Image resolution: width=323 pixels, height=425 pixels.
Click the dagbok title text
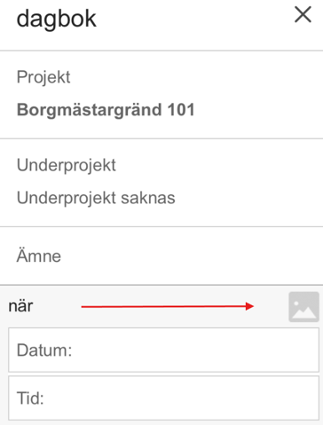tap(57, 19)
